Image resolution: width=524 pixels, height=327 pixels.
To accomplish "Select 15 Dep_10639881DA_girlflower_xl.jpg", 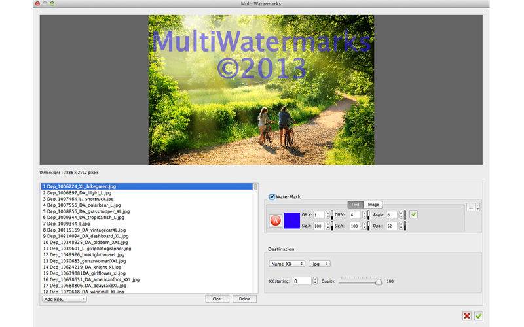I will tap(147, 273).
